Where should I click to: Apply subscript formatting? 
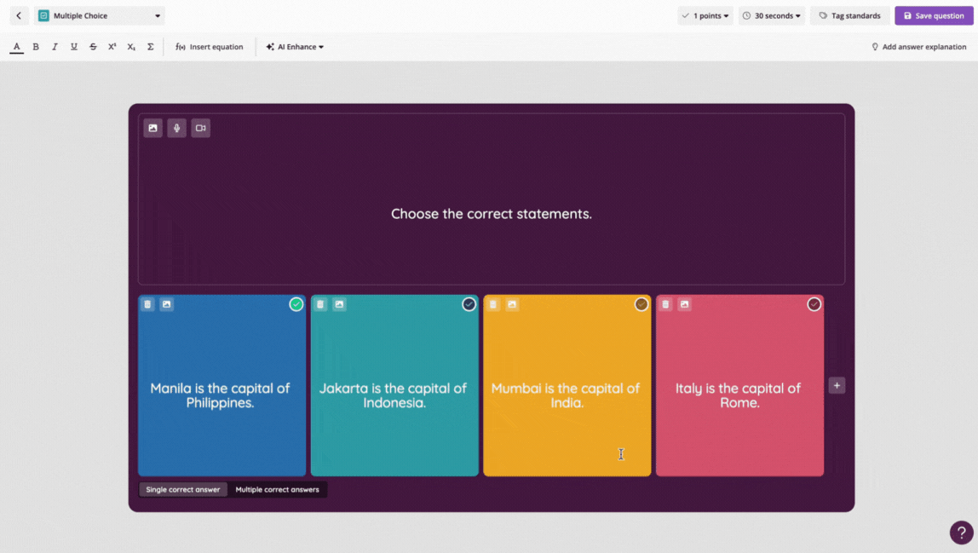pos(131,47)
